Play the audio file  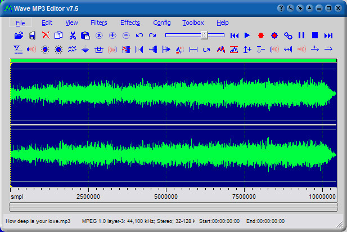pos(247,35)
